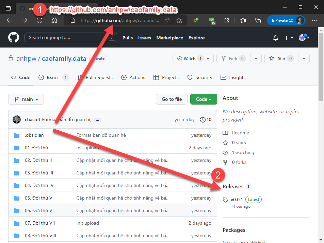Open the notifications bell
Screen dimensions: 324x243
coord(275,38)
